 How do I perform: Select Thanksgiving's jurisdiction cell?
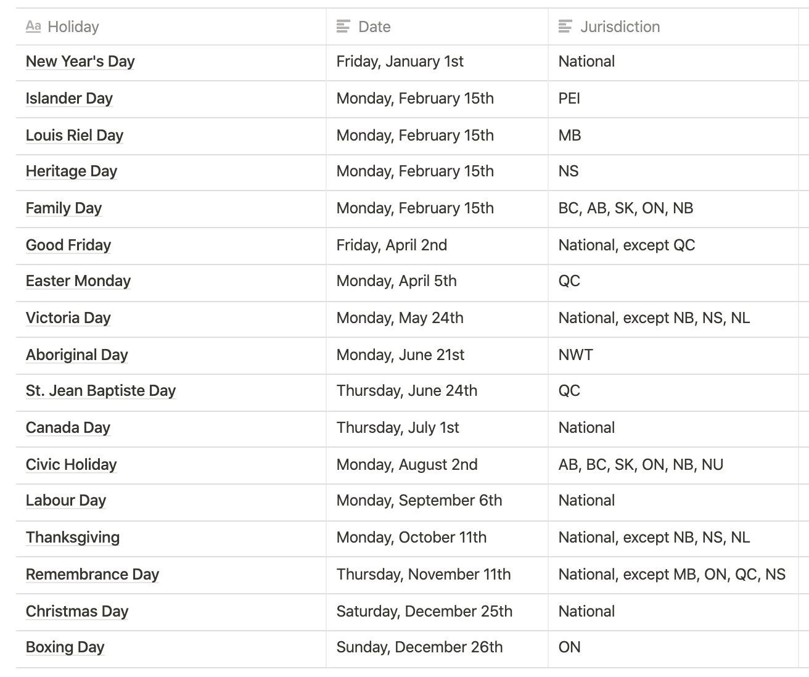point(673,538)
